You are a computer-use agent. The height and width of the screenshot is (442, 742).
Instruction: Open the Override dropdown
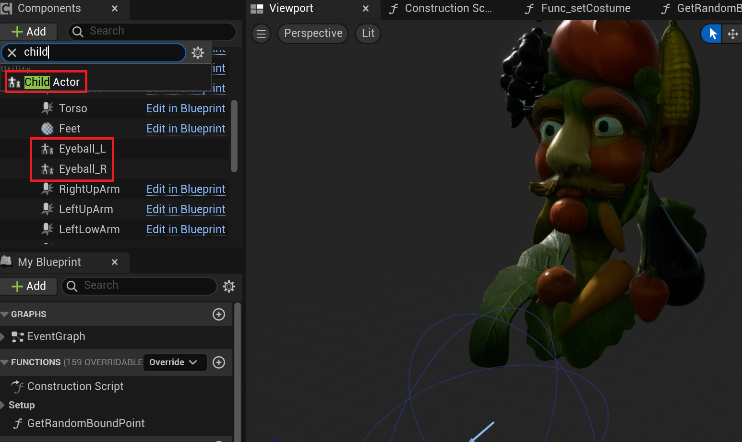[x=175, y=362]
